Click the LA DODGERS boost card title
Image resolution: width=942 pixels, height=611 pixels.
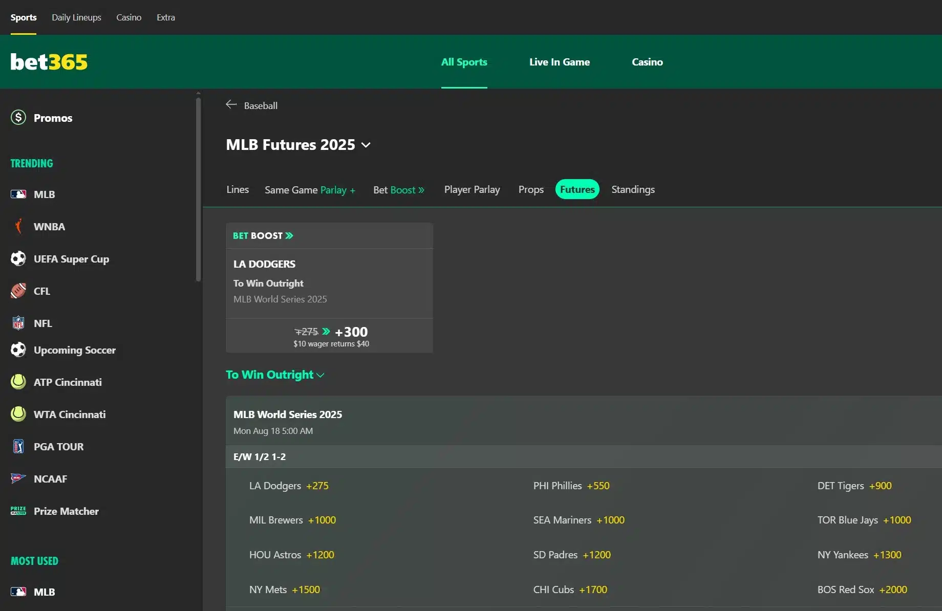264,264
